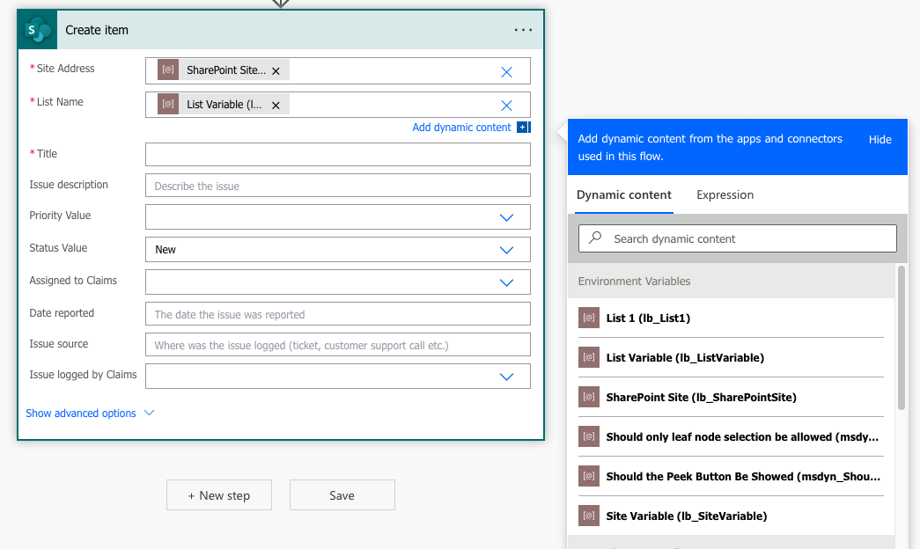The image size is (920, 549).
Task: Click the SharePoint connector icon on Create item
Action: (x=36, y=29)
